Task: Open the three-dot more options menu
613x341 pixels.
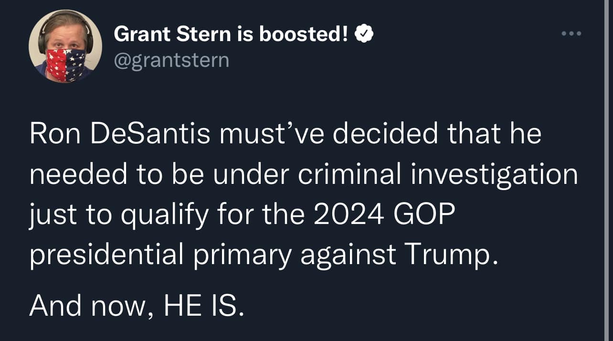Action: point(571,34)
